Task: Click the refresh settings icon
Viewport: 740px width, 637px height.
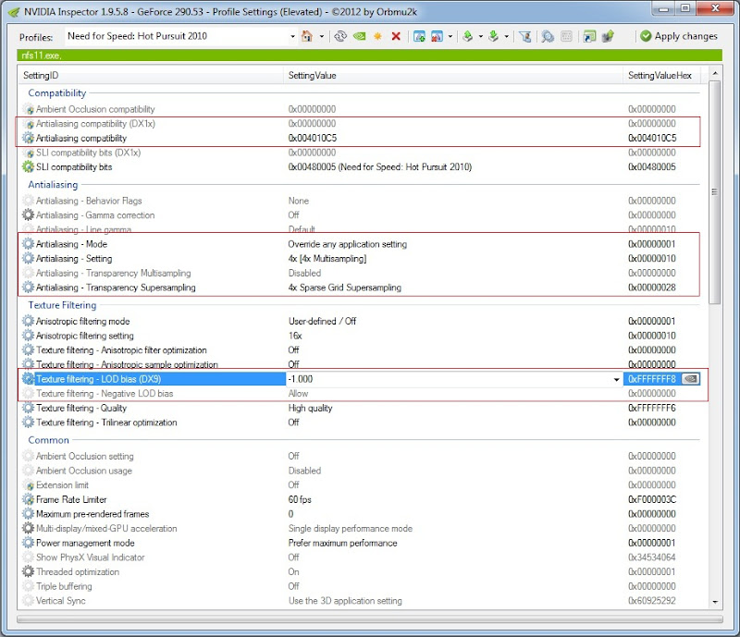Action: (340, 36)
